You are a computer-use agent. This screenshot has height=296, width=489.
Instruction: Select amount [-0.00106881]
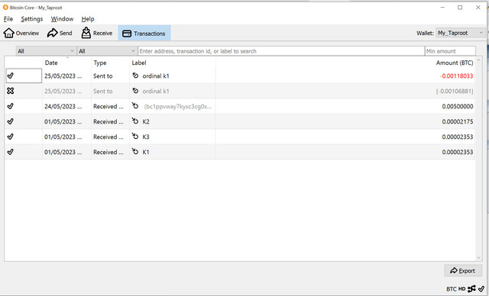point(455,92)
